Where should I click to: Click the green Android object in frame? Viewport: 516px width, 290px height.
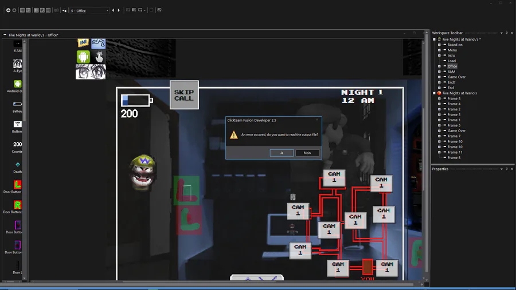pyautogui.click(x=83, y=57)
